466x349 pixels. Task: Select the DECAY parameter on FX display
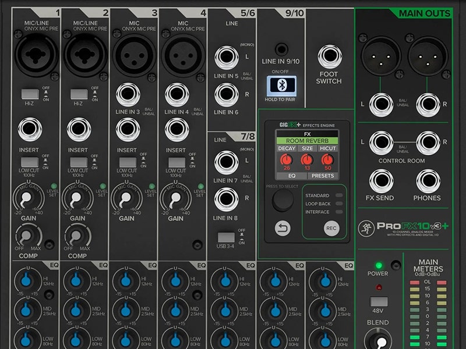(287, 148)
